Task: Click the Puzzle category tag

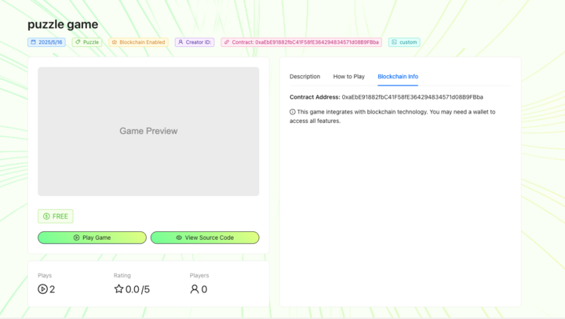Action: tap(87, 42)
